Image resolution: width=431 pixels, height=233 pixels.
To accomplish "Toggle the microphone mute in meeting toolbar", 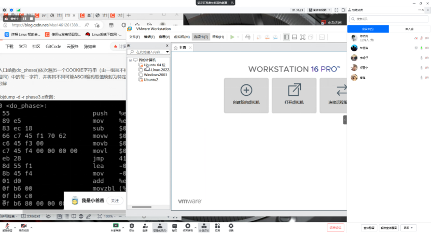I will tap(8, 226).
